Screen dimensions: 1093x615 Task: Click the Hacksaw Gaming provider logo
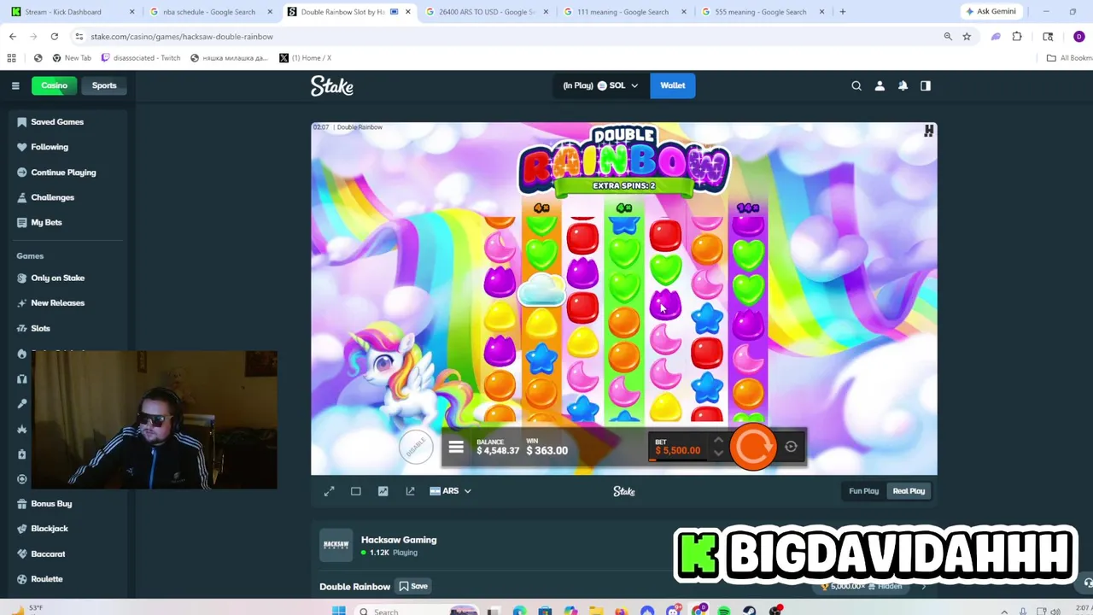click(x=336, y=545)
